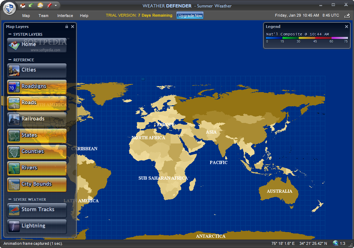Enable the Cities layer
The height and width of the screenshot is (248, 354).
click(37, 71)
